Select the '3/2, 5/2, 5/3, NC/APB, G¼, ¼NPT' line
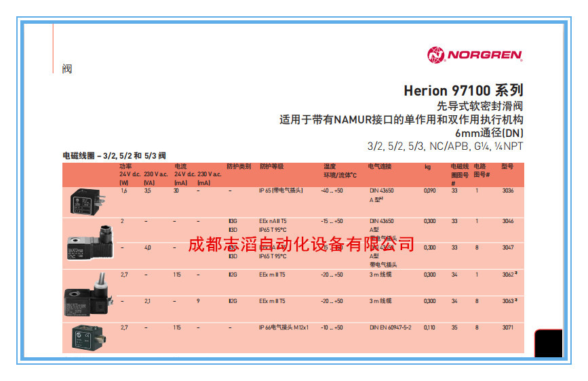Viewport: 588px width, 381px height. click(x=445, y=146)
